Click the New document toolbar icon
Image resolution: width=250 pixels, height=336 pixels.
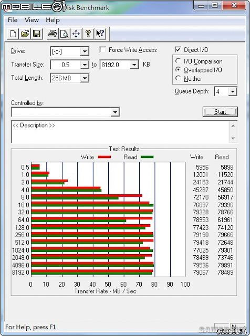(13, 34)
